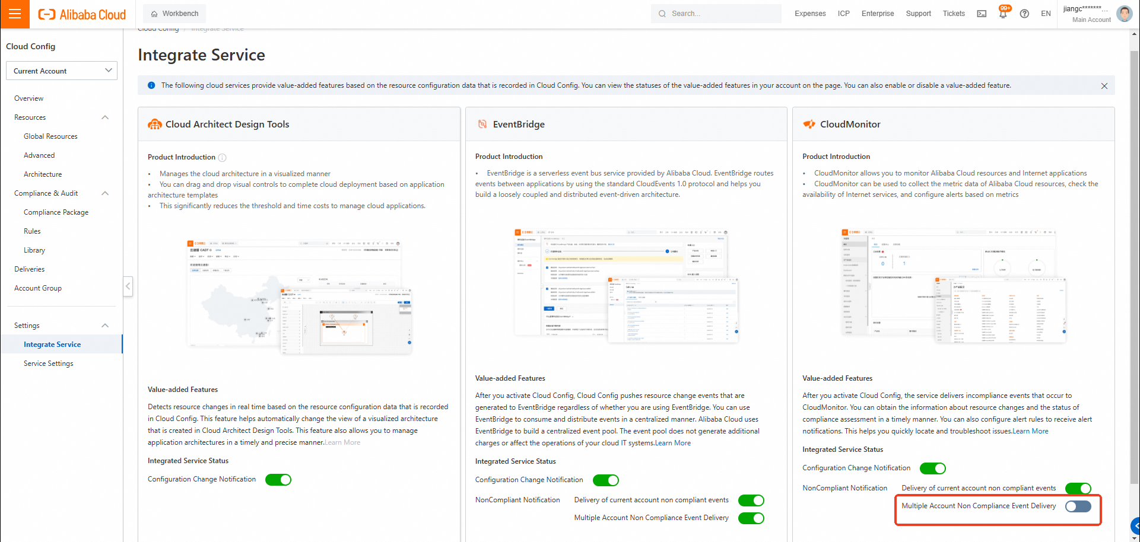Screen dimensions: 1140x542
Task: Click the Cloud Config sidebar title
Action: pyautogui.click(x=31, y=46)
